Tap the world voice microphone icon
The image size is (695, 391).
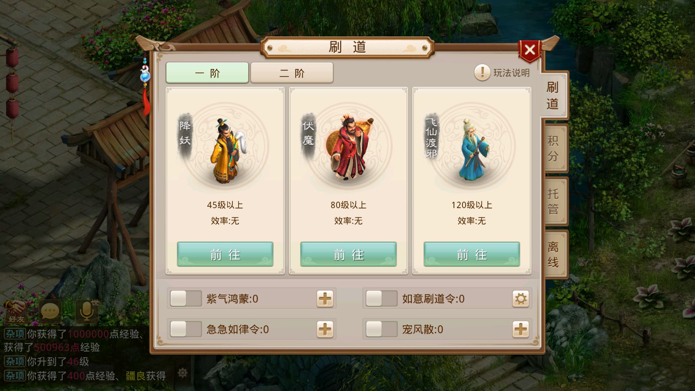[x=87, y=310]
